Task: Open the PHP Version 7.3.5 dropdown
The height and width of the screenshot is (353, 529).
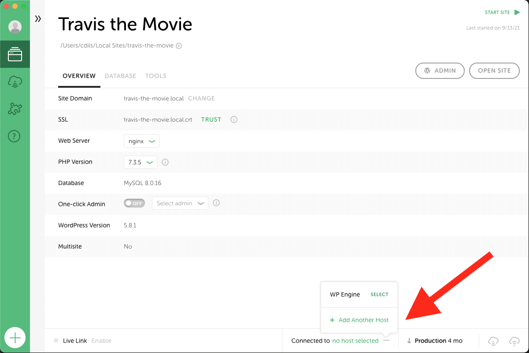Action: point(140,162)
